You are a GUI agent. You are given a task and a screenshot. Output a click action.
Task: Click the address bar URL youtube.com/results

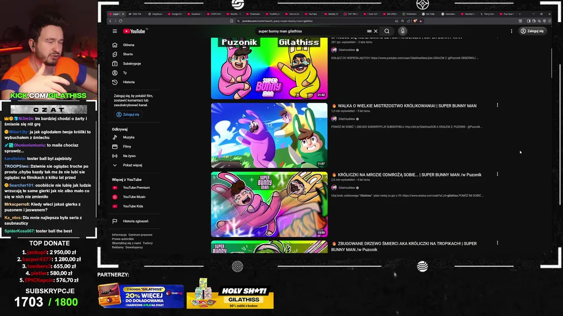pos(277,21)
